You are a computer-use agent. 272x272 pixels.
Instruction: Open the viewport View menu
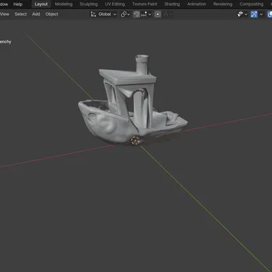[5, 14]
